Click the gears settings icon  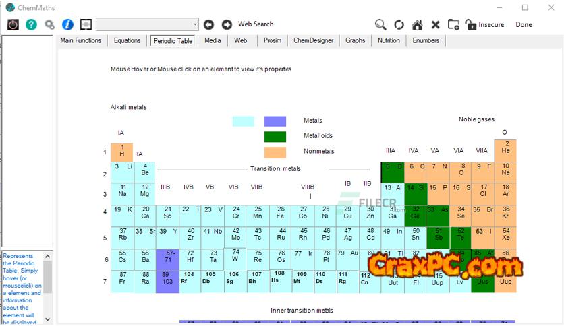(49, 24)
